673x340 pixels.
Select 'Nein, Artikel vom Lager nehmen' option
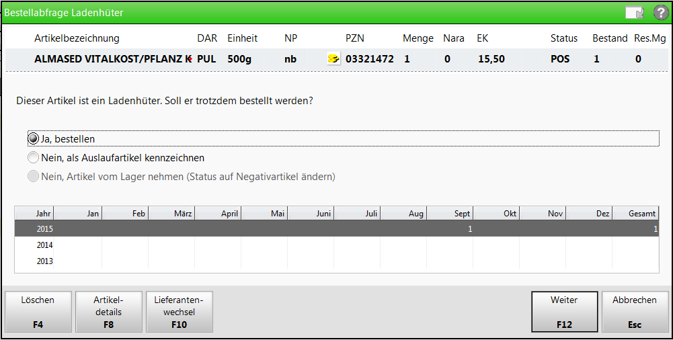[x=34, y=177]
